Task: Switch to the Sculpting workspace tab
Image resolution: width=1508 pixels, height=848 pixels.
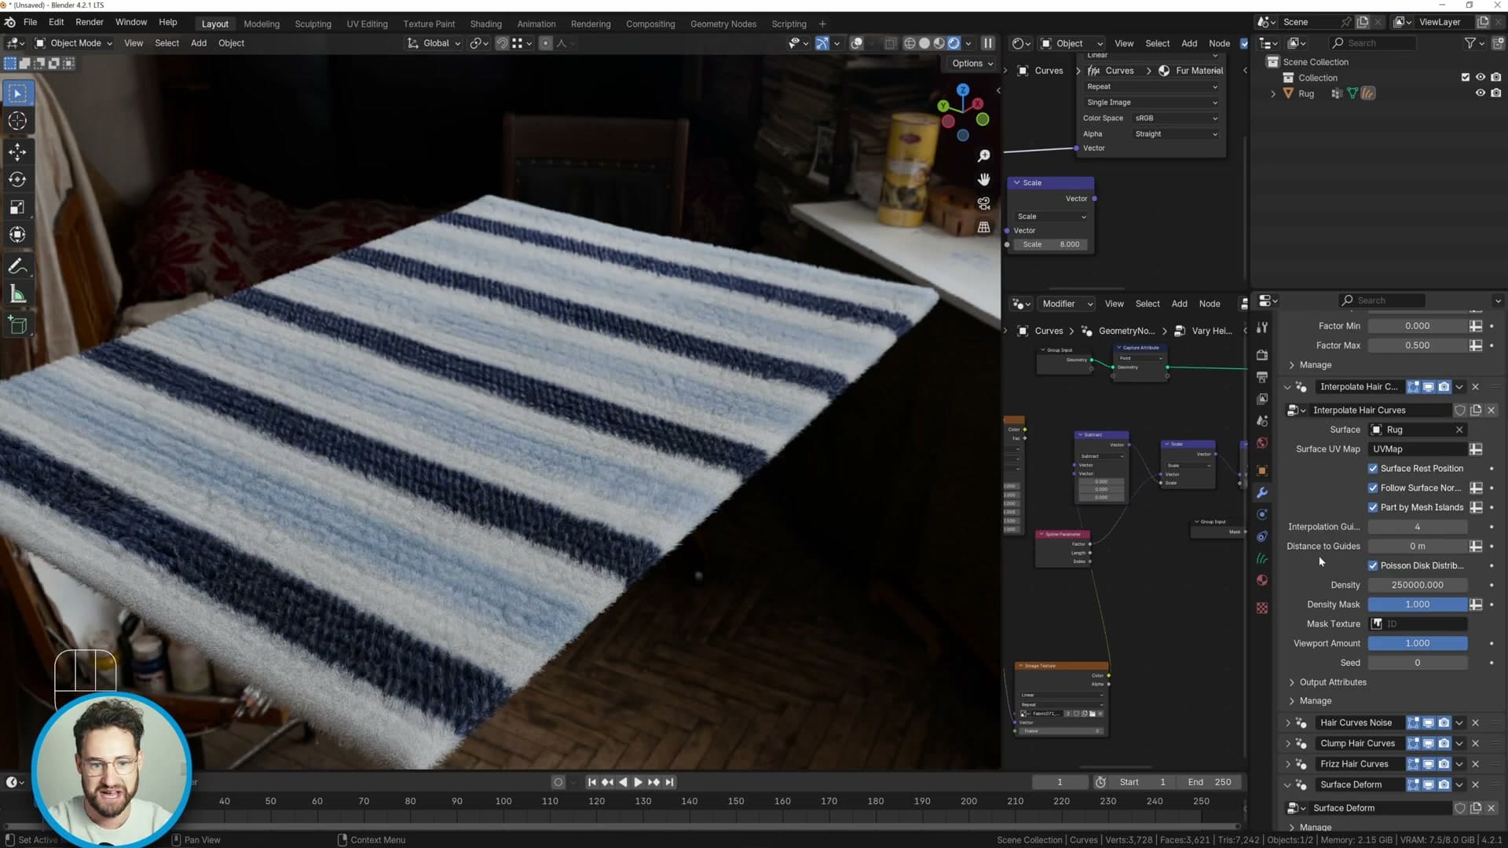Action: point(313,24)
